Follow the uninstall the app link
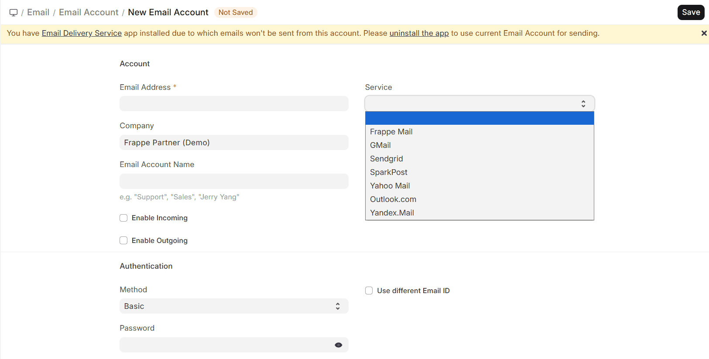709x359 pixels. pyautogui.click(x=419, y=33)
